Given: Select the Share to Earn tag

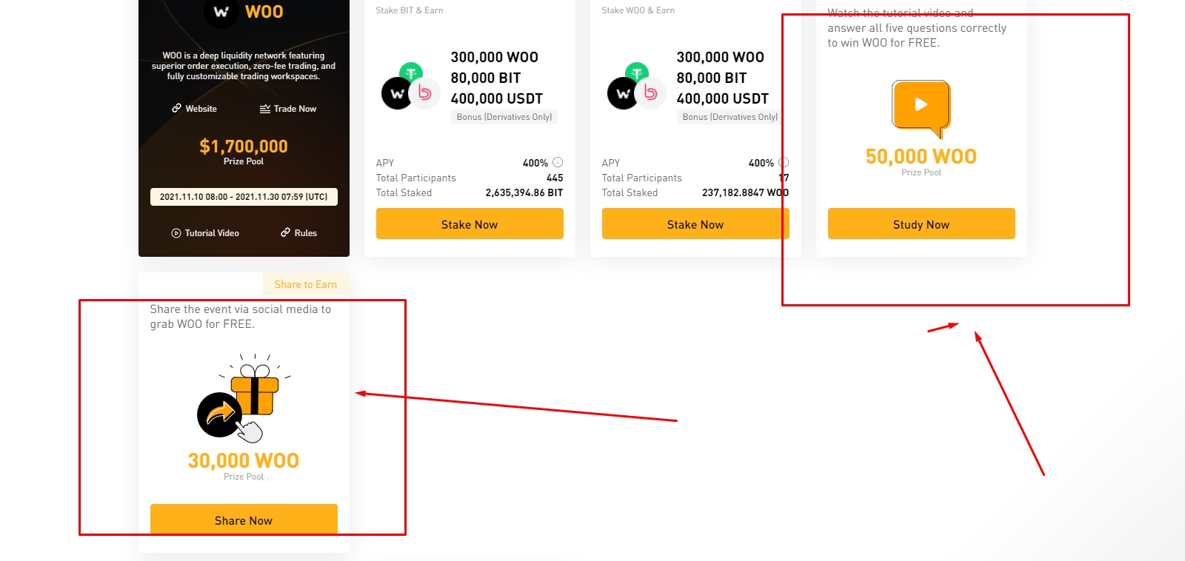Looking at the screenshot, I should point(305,284).
